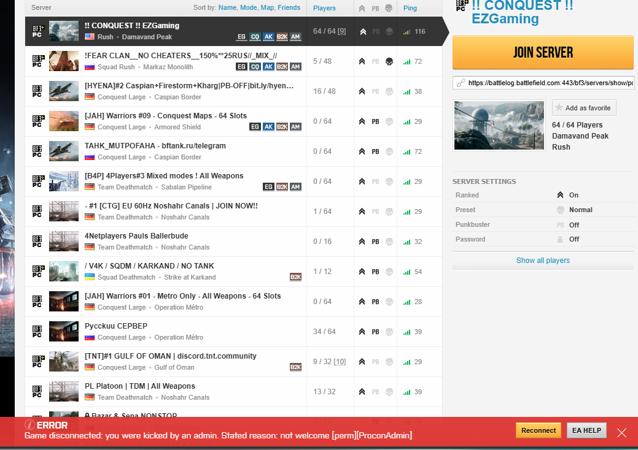Click the 34 / 64 players value

click(x=324, y=332)
